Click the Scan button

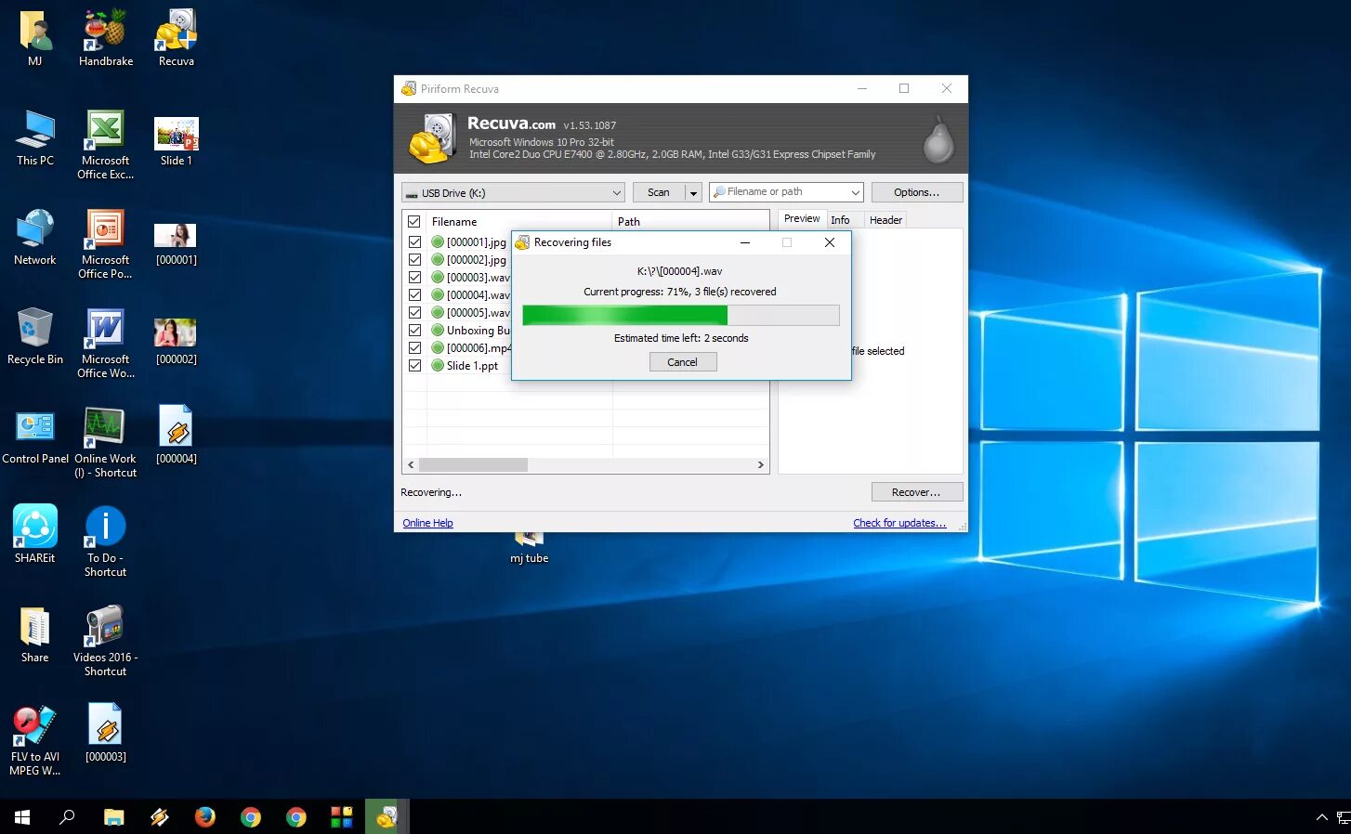[x=659, y=192]
